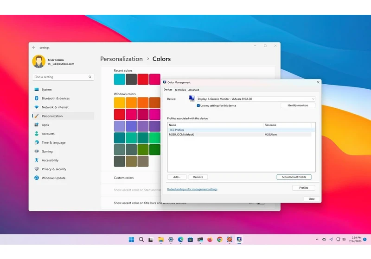Launch Firefox from the taskbar
Image resolution: width=371 pixels, height=259 pixels.
pyautogui.click(x=210, y=240)
